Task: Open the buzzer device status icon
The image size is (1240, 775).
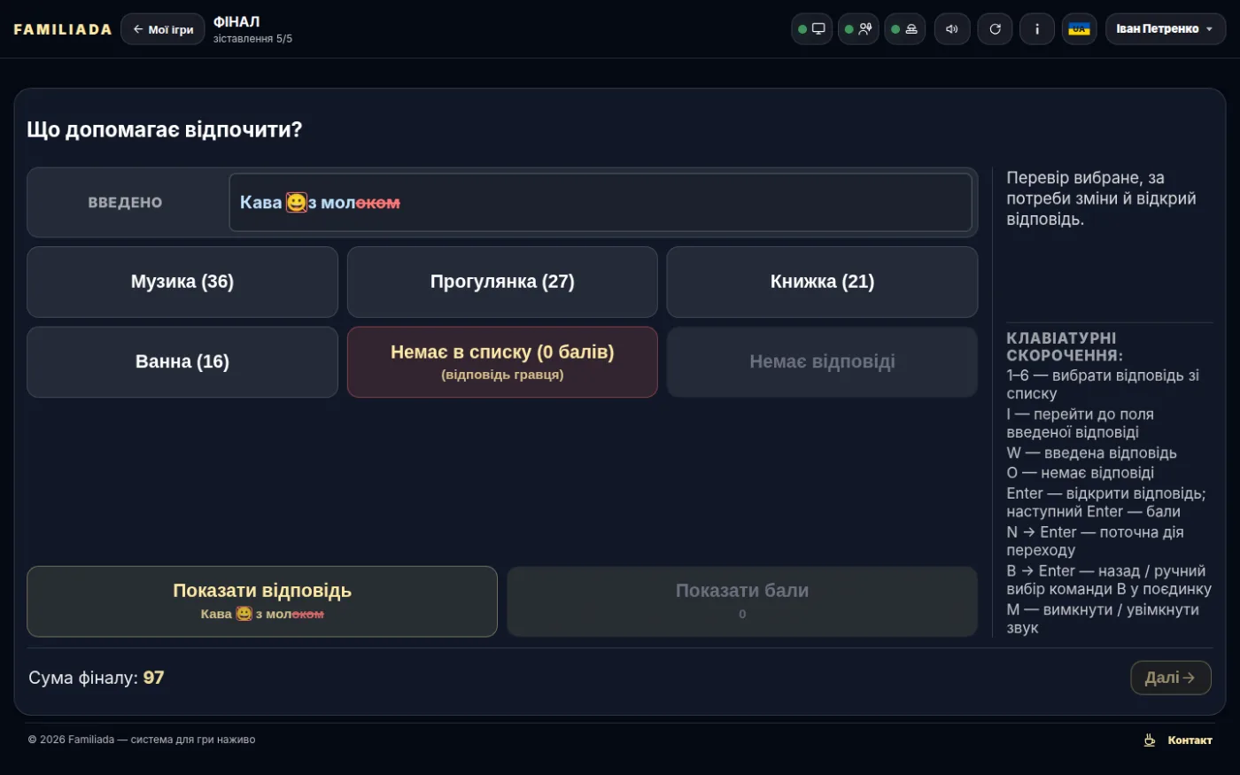Action: pos(905,29)
